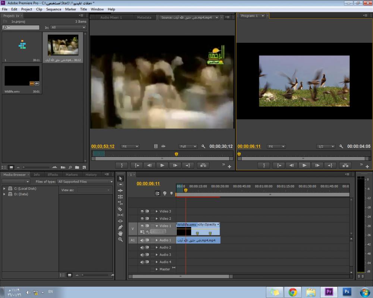Viewport: 373px width, 298px height.
Task: Open the Sequence menu
Action: pos(53,9)
